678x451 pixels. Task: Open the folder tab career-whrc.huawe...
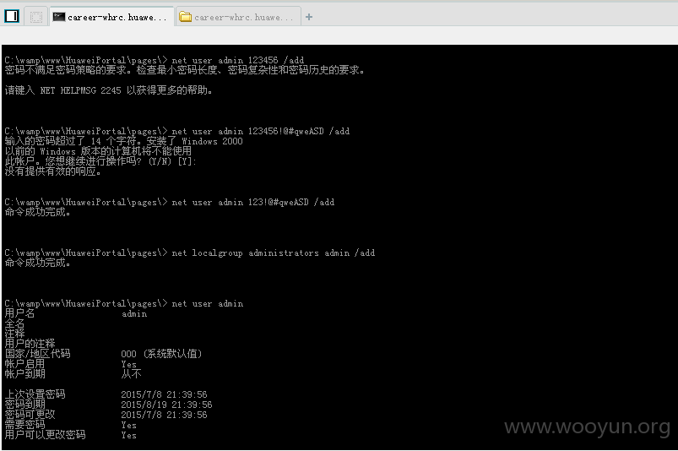pos(238,17)
